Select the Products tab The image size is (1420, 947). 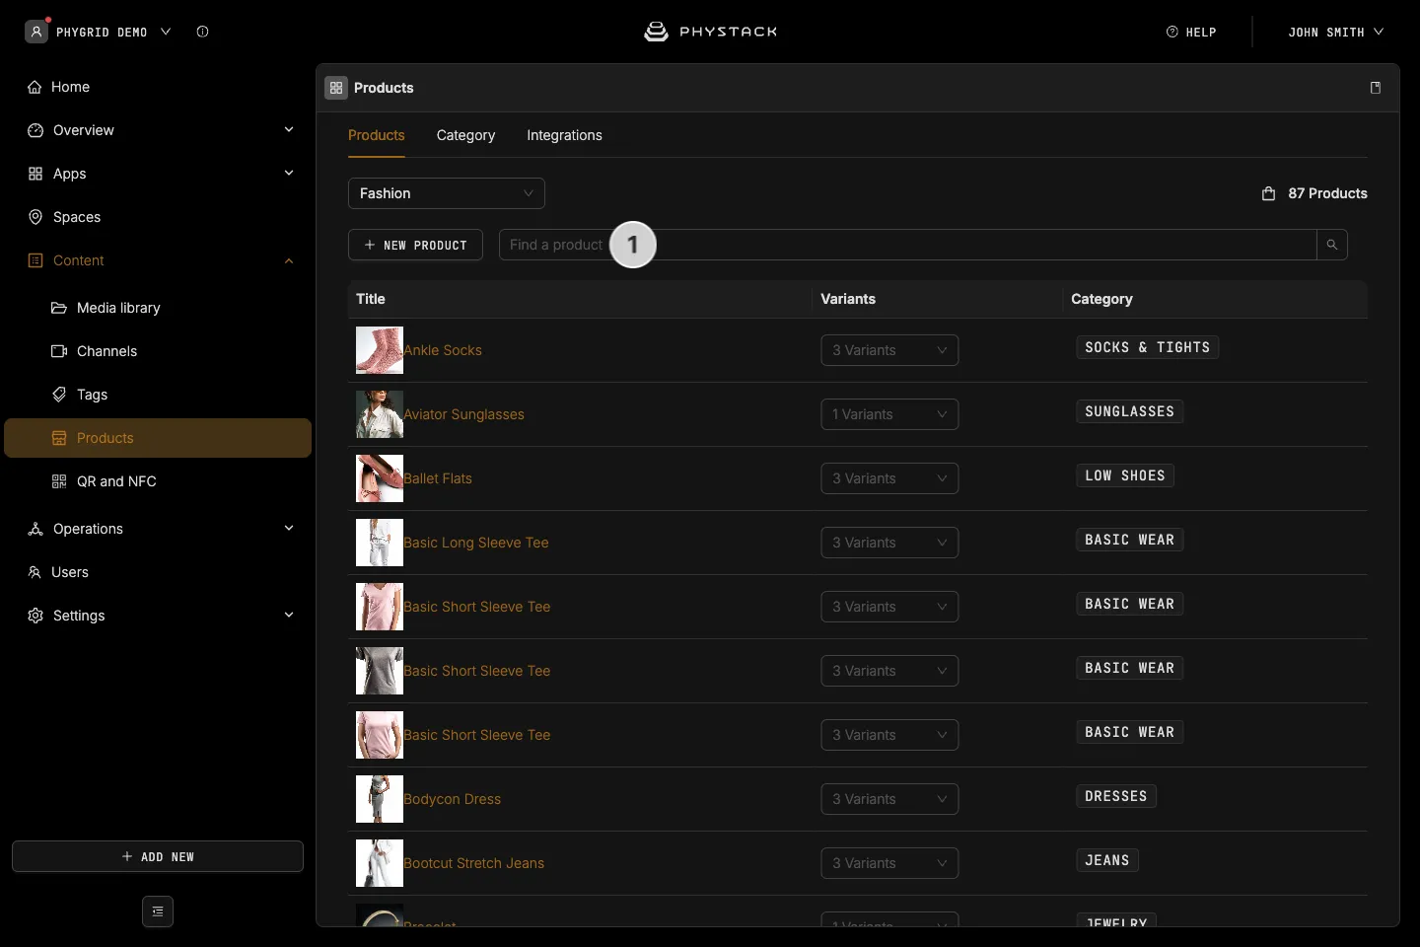[377, 135]
